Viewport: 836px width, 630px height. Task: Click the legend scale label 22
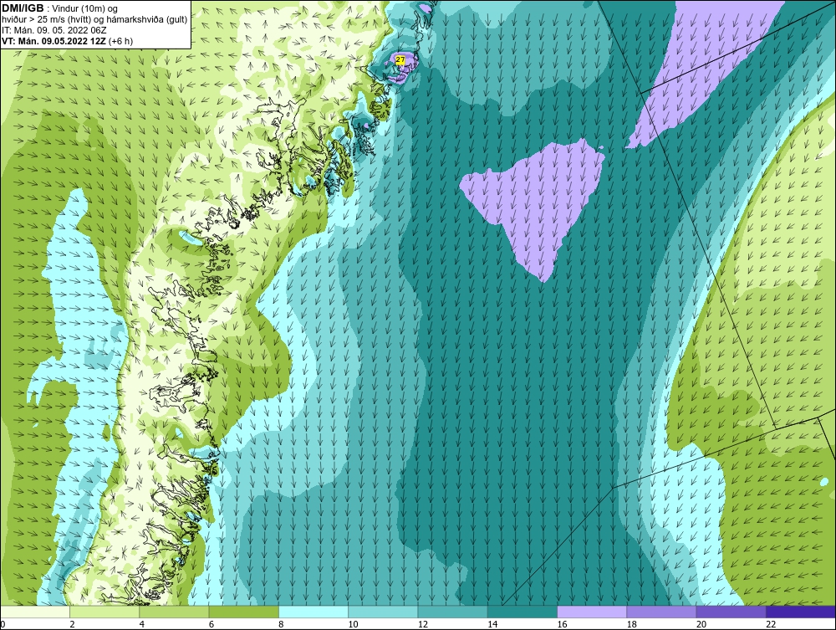tap(771, 625)
